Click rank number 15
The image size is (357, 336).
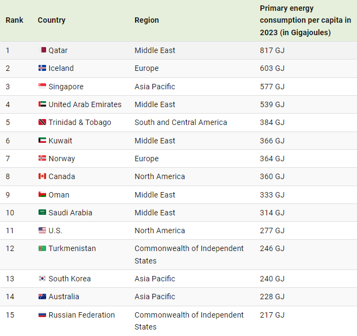pyautogui.click(x=10, y=315)
